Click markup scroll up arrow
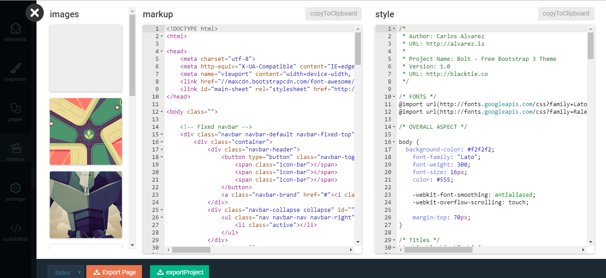 click(358, 28)
